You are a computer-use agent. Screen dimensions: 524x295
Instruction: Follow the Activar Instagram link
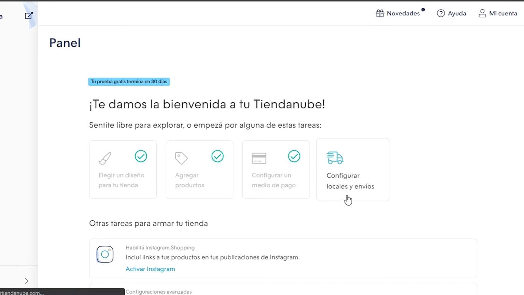150,269
